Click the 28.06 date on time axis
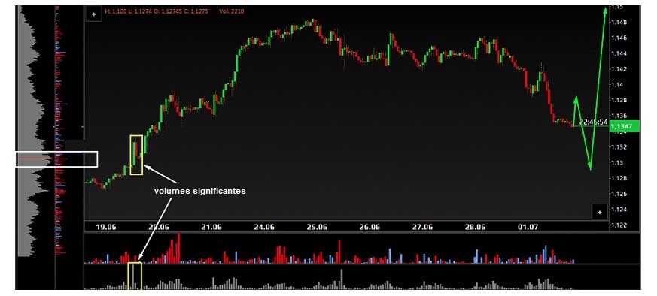This screenshot has height=296, width=657. [475, 227]
